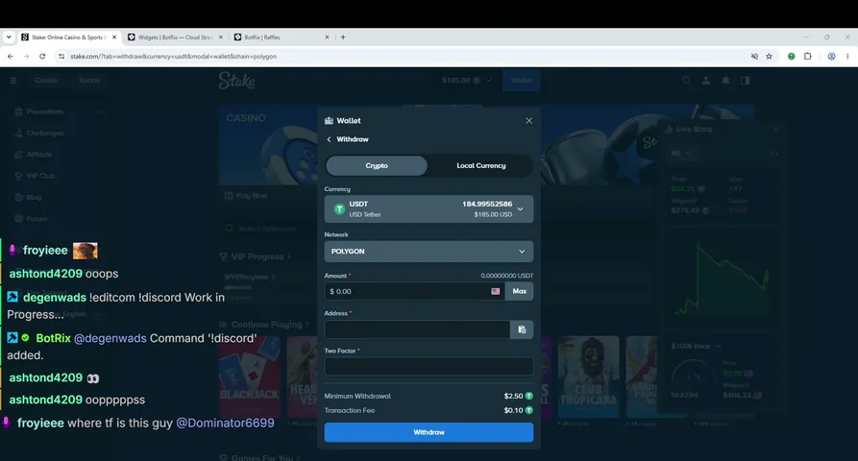Select the Sports tab in Stake header
Image resolution: width=858 pixels, height=461 pixels.
[89, 81]
